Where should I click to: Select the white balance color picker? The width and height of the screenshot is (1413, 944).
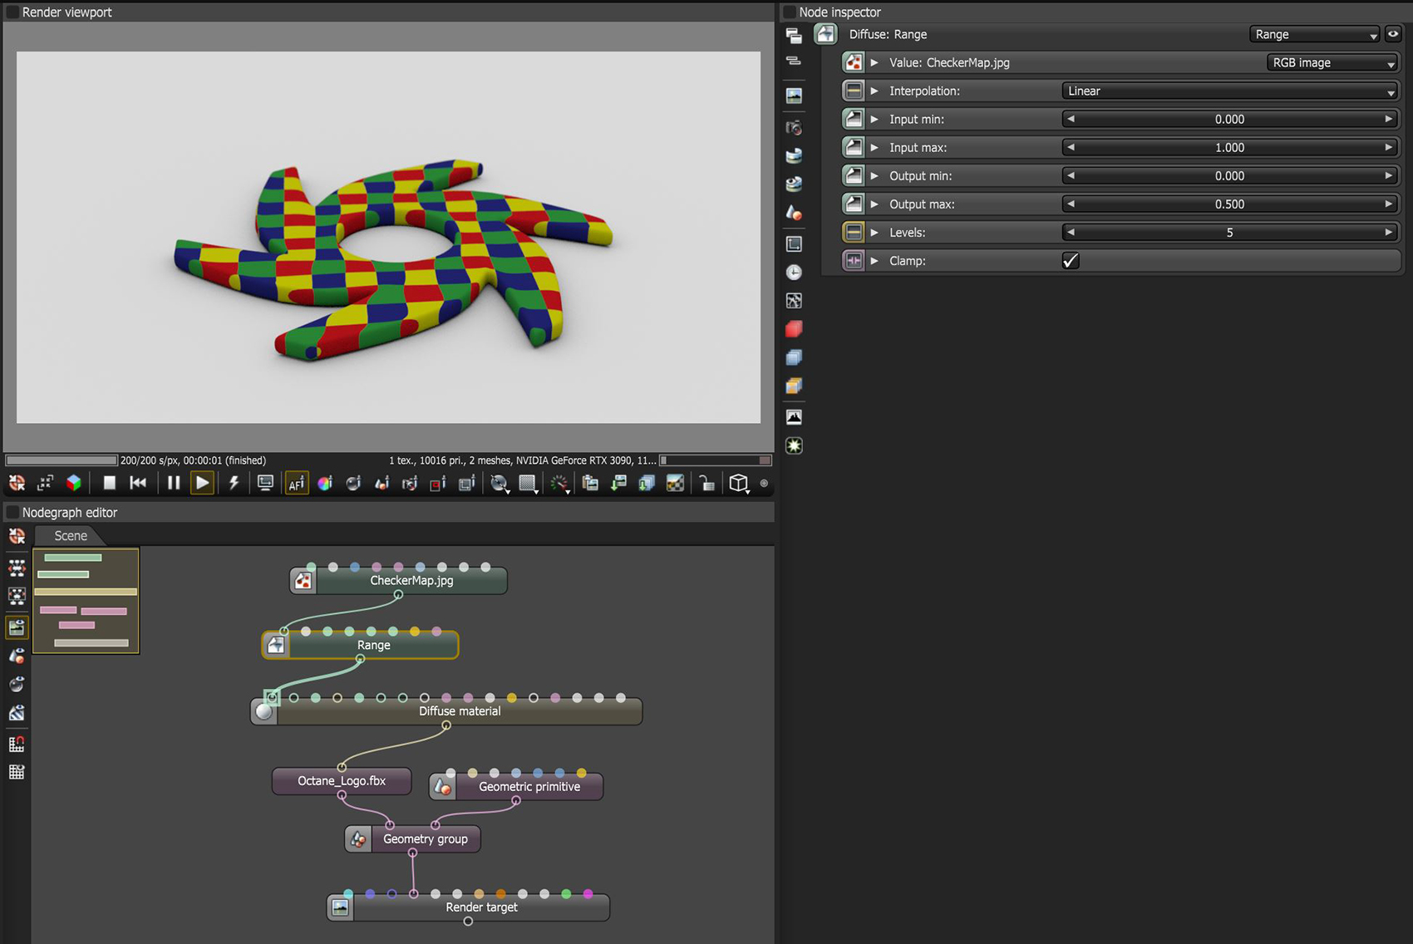click(325, 483)
